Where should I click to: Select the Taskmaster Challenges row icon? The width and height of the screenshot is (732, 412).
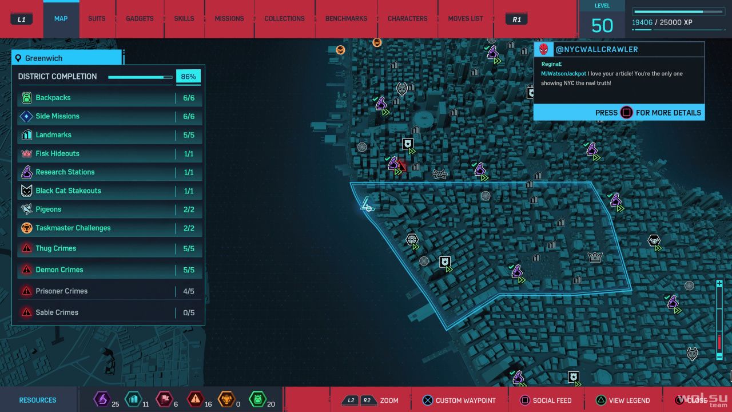pyautogui.click(x=26, y=228)
